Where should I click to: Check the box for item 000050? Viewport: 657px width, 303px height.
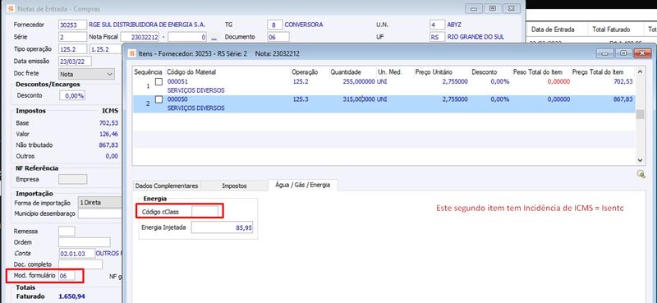click(159, 99)
